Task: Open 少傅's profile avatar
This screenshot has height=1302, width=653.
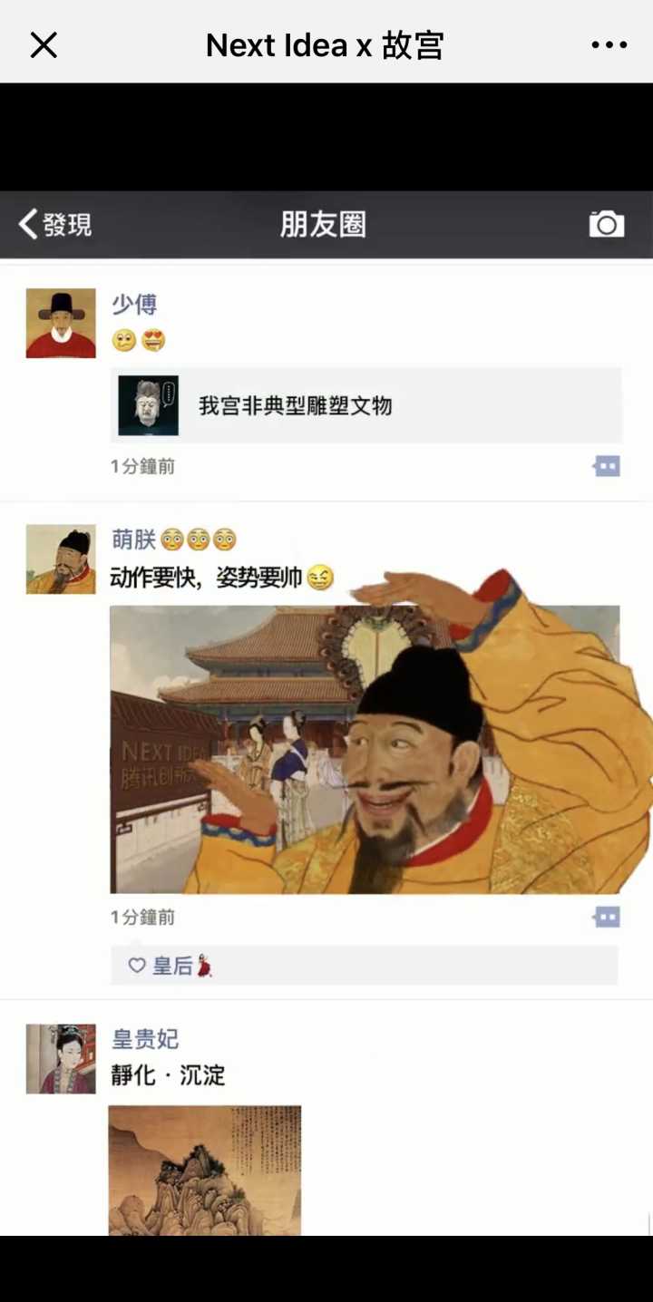Action: click(61, 324)
